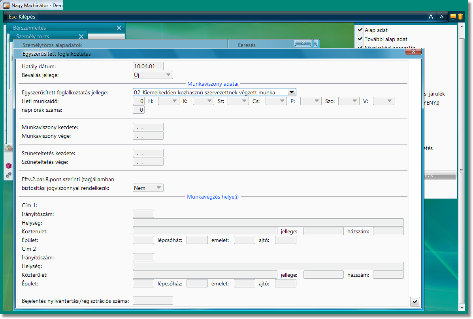Open the Cs: (Thursday) dropdown
The image size is (473, 319).
pyautogui.click(x=276, y=101)
